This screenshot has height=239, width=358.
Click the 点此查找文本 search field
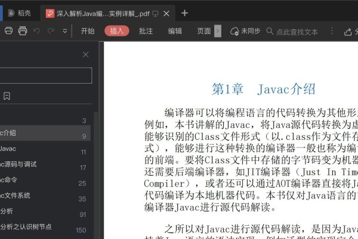point(292,31)
